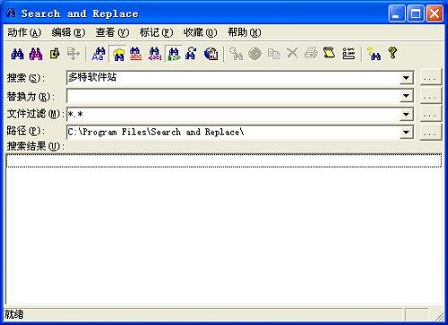The height and width of the screenshot is (325, 448).
Task: Click the ... button beside 替换为 field
Action: point(430,96)
